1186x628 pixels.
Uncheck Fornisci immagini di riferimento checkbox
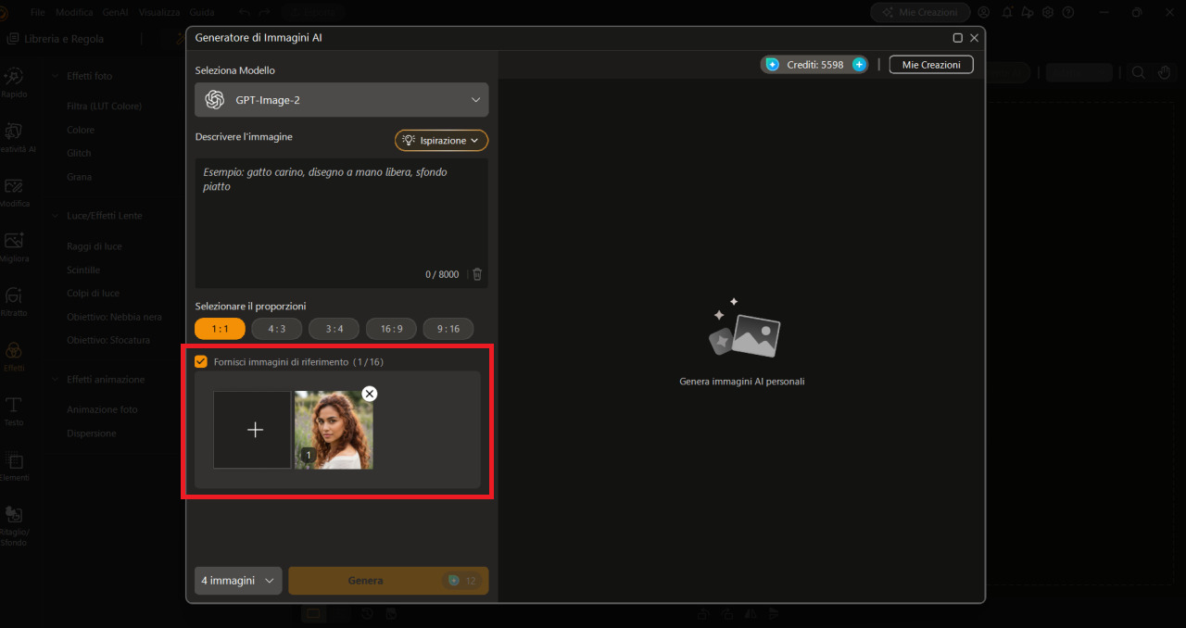pos(201,362)
